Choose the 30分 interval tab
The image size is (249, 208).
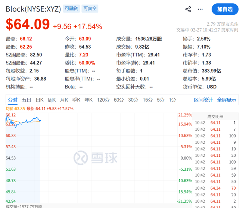coord(133,100)
